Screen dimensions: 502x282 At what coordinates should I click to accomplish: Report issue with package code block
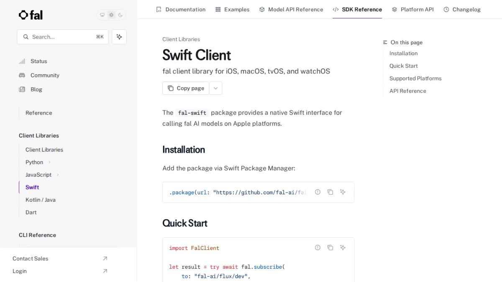click(x=318, y=192)
